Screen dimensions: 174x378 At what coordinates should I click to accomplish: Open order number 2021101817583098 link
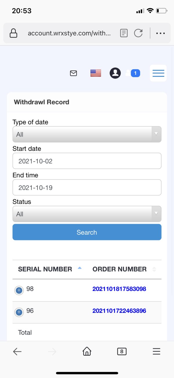point(119,289)
